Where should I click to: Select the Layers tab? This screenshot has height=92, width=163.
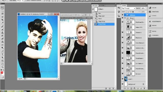tap(124, 5)
